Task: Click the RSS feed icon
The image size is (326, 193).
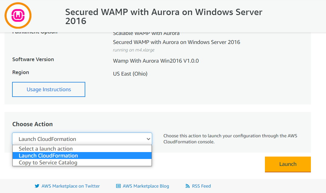Action: [x=187, y=186]
